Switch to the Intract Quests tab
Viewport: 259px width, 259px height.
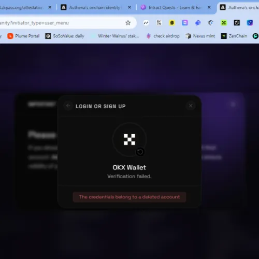point(175,8)
